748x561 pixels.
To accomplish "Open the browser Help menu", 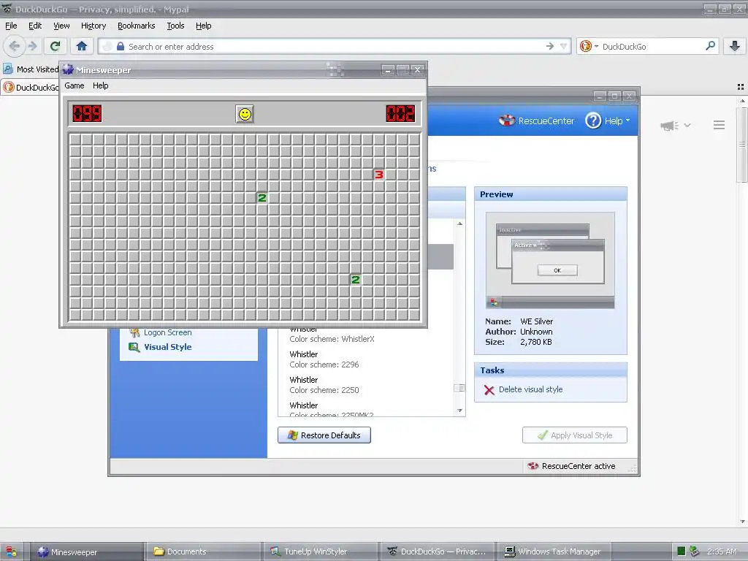I will click(x=204, y=26).
